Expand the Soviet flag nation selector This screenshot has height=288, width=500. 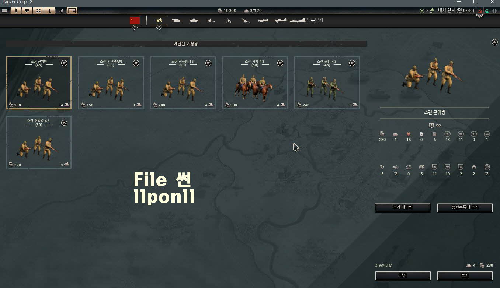pos(135,20)
